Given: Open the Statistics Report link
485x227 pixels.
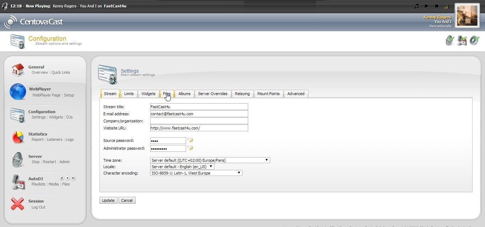Looking at the screenshot, I should pyautogui.click(x=38, y=139).
